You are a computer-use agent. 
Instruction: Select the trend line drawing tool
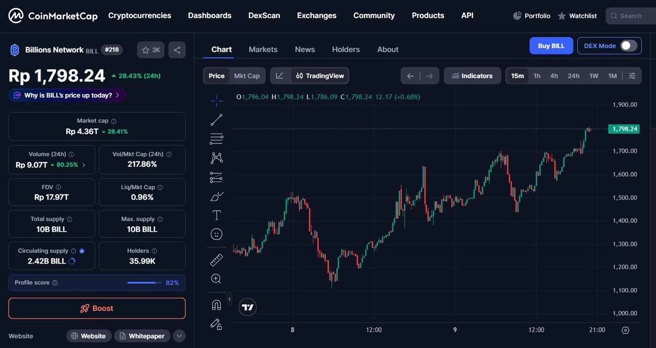(x=216, y=120)
